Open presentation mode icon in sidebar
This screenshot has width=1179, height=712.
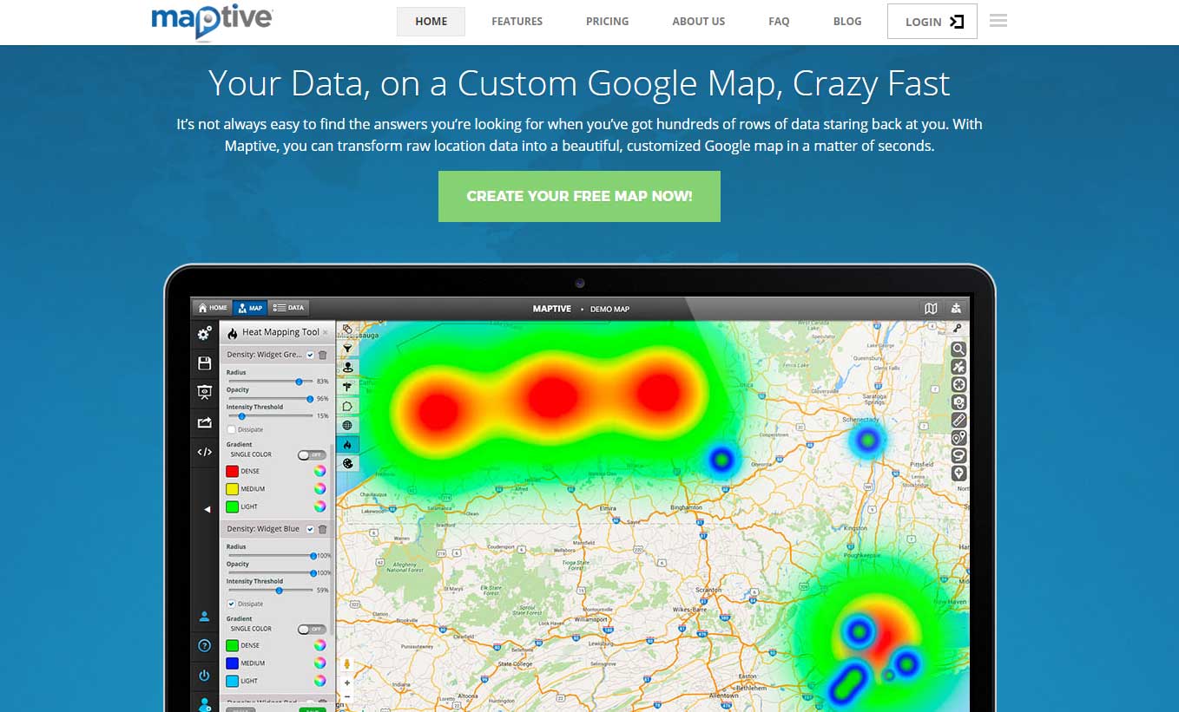205,393
